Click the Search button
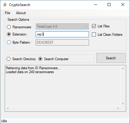 (111, 58)
